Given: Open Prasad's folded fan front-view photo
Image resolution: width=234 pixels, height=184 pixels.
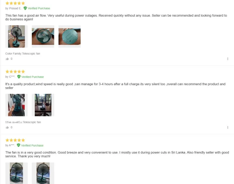Looking at the screenshot, I should (43, 36).
